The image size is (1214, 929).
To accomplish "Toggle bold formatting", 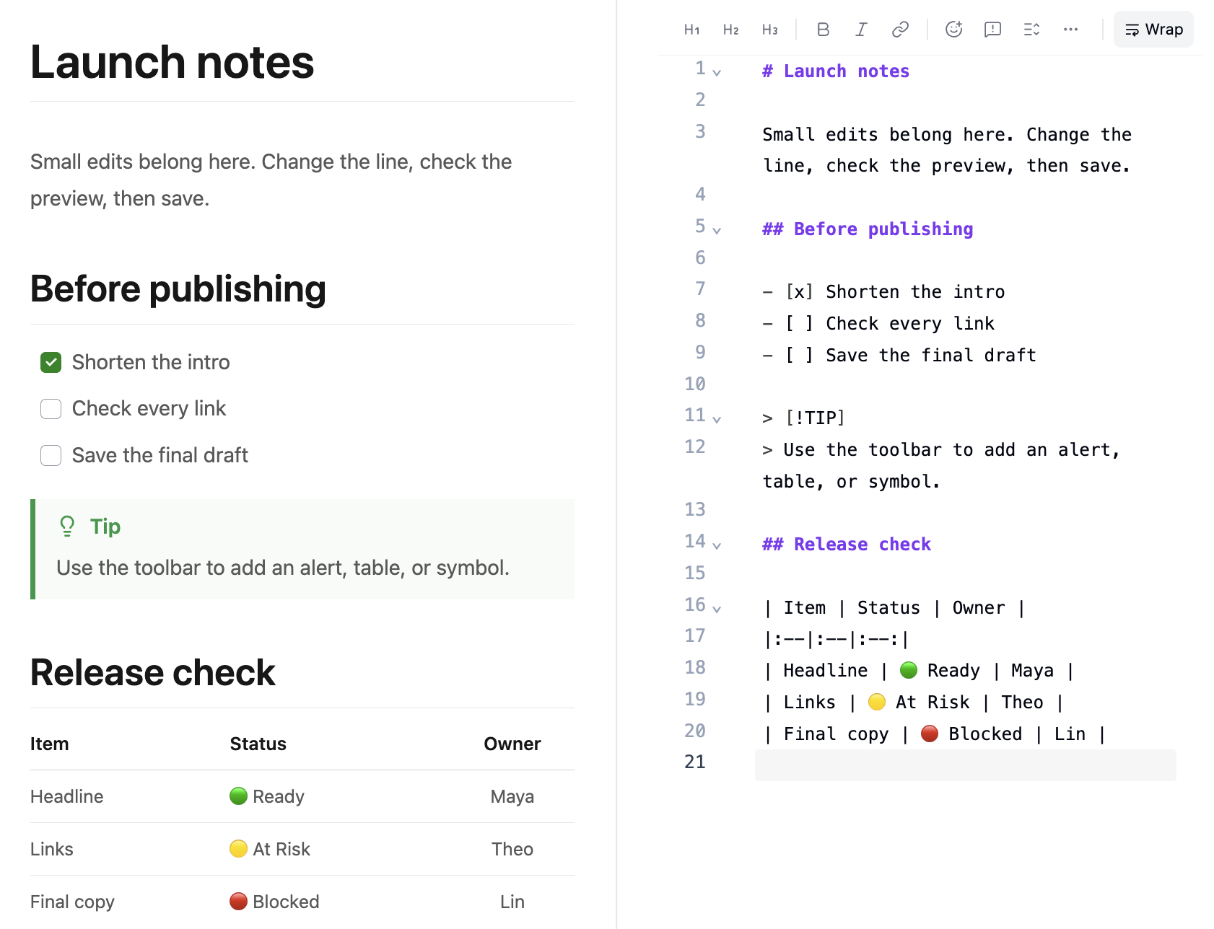I will (x=823, y=30).
